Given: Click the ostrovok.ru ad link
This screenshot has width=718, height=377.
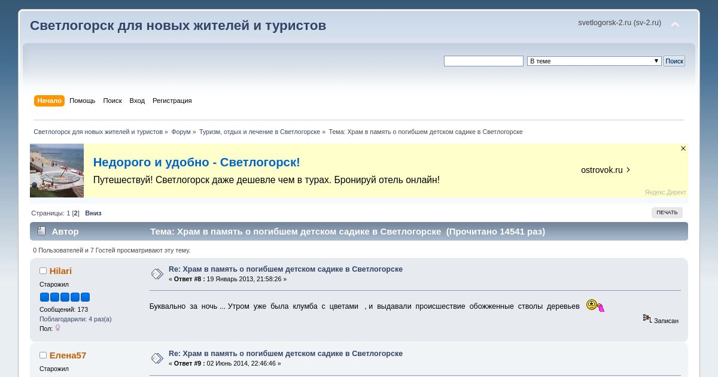Looking at the screenshot, I should coord(602,170).
